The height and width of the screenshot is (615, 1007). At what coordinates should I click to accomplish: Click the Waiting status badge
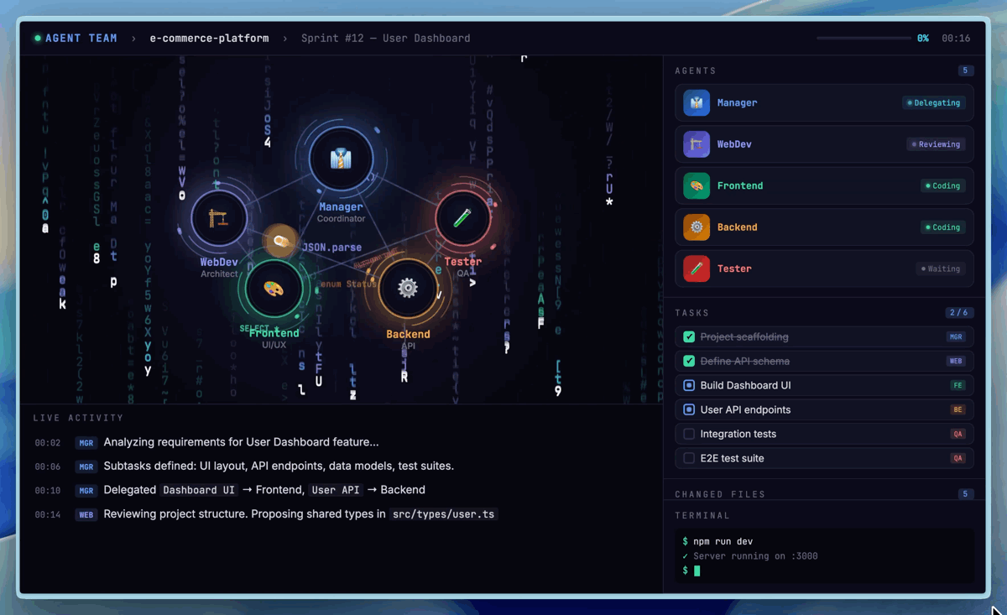(941, 268)
